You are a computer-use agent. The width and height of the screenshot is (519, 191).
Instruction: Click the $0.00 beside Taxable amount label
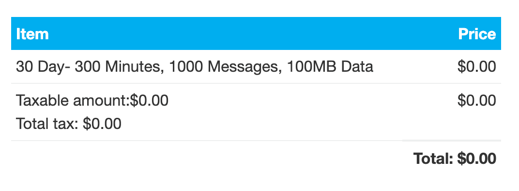[x=149, y=100]
